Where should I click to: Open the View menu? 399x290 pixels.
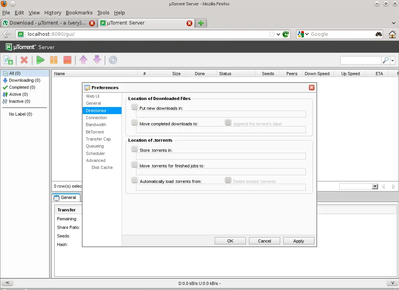coord(34,13)
